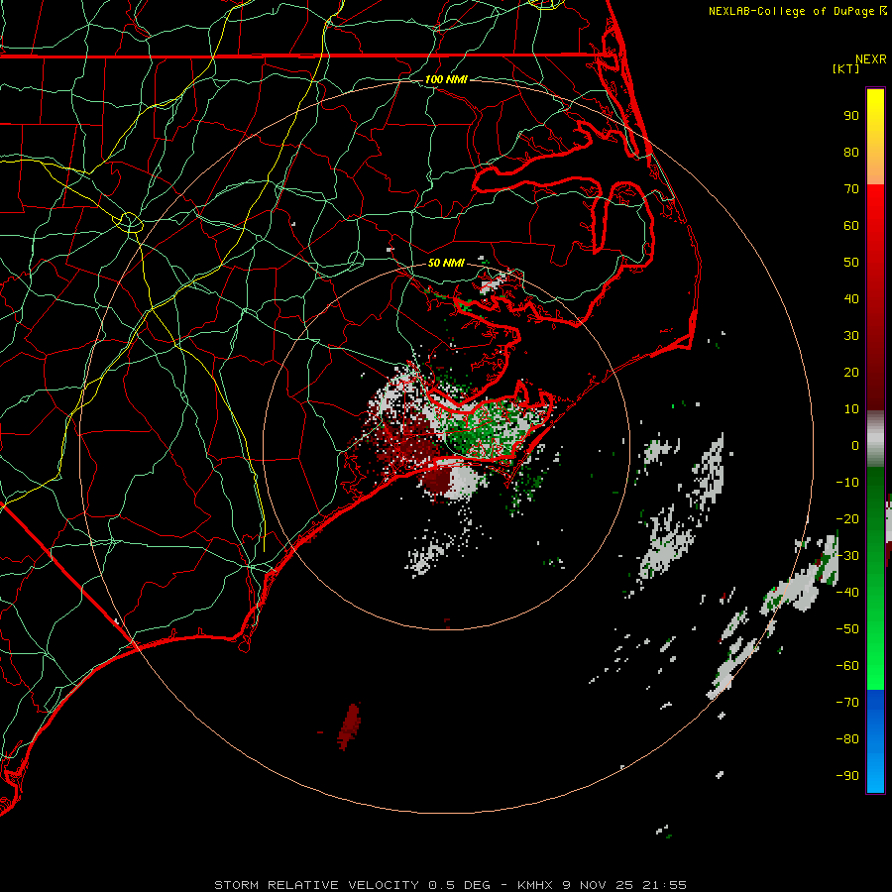The width and height of the screenshot is (892, 892).
Task: Click the 100 NMI range ring label
Action: pos(447,79)
